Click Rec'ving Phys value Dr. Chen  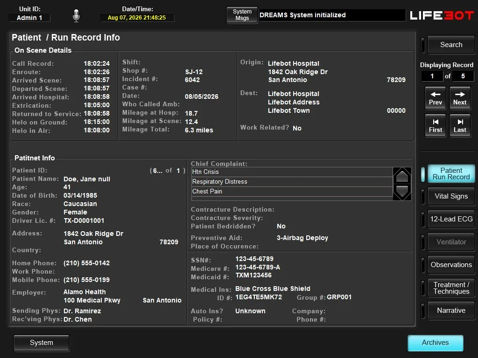tap(77, 319)
